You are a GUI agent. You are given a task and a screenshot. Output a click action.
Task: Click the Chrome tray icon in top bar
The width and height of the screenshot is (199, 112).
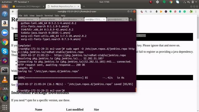pyautogui.click(x=171, y=2)
